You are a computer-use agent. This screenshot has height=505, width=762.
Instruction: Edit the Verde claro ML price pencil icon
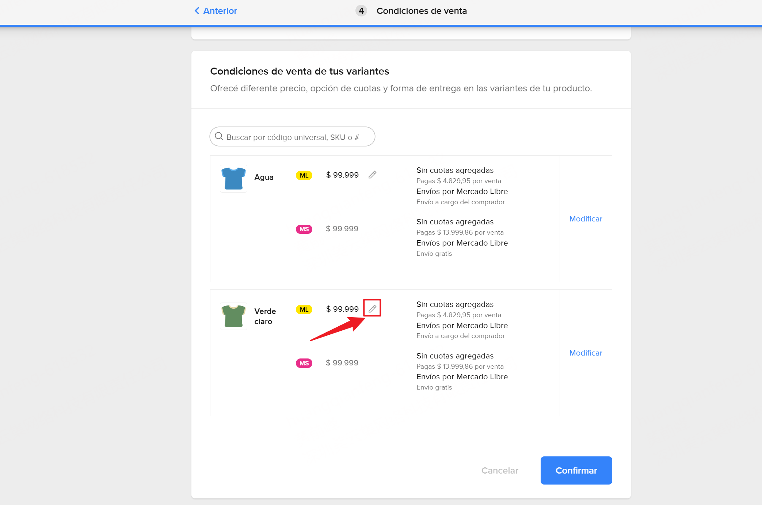[x=372, y=309]
